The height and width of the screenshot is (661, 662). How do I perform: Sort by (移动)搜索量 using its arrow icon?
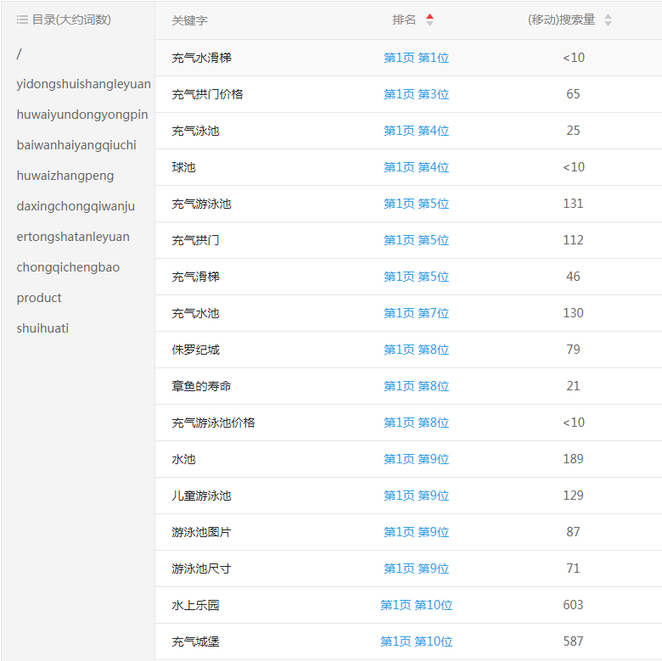pyautogui.click(x=608, y=20)
